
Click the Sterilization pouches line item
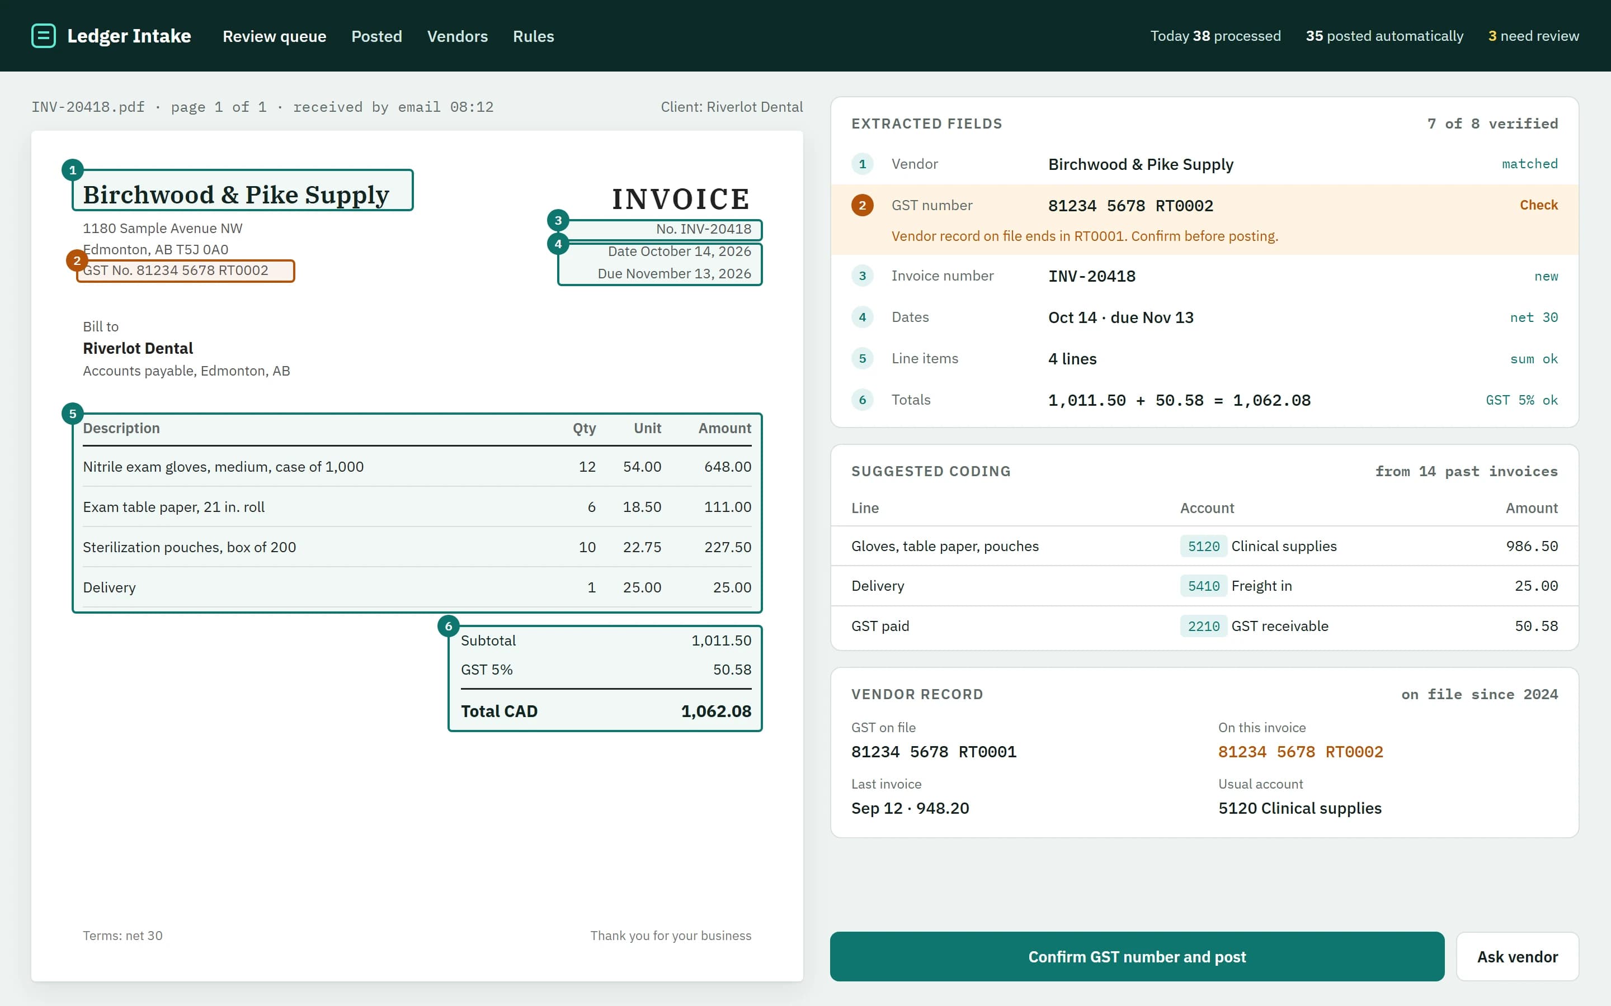pyautogui.click(x=417, y=547)
